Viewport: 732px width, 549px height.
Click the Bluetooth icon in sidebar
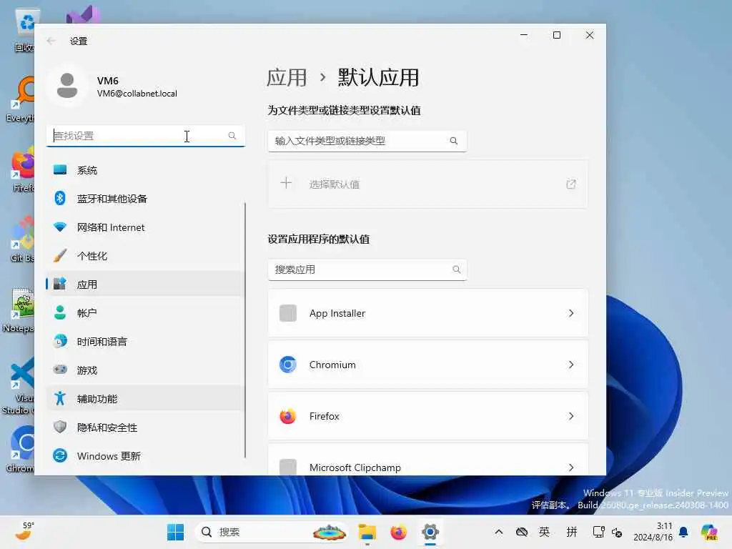click(x=60, y=199)
